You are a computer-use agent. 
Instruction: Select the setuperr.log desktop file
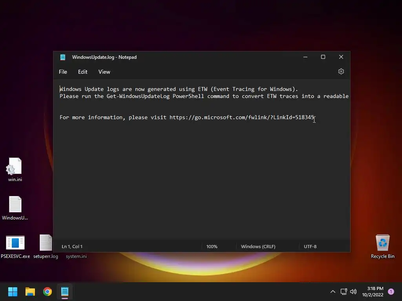point(46,247)
